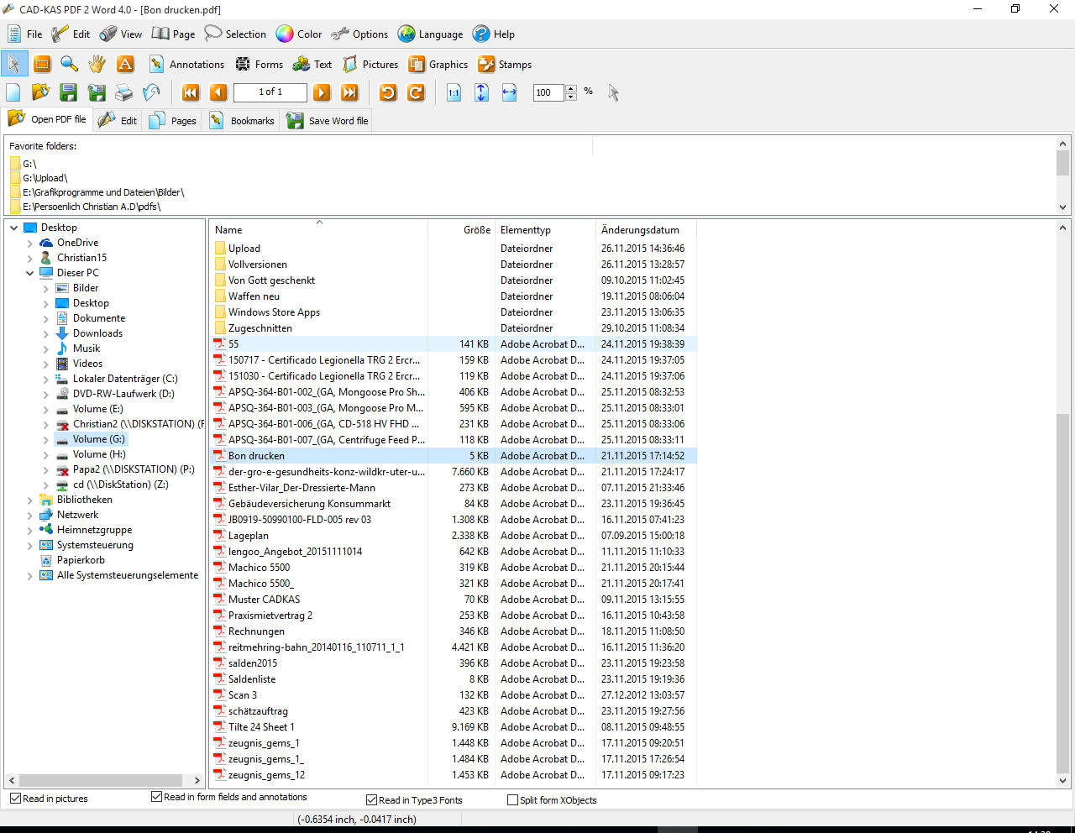
Task: Collapse the Dieser PC node
Action: pos(30,273)
